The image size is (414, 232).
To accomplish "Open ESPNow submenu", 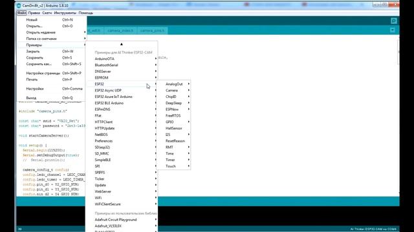I will [174, 109].
